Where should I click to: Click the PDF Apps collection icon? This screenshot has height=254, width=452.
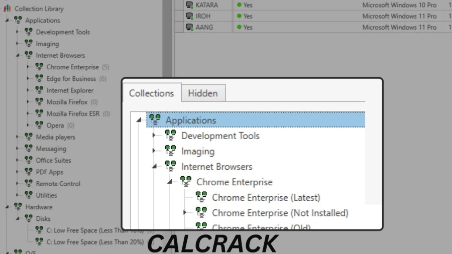[29, 172]
